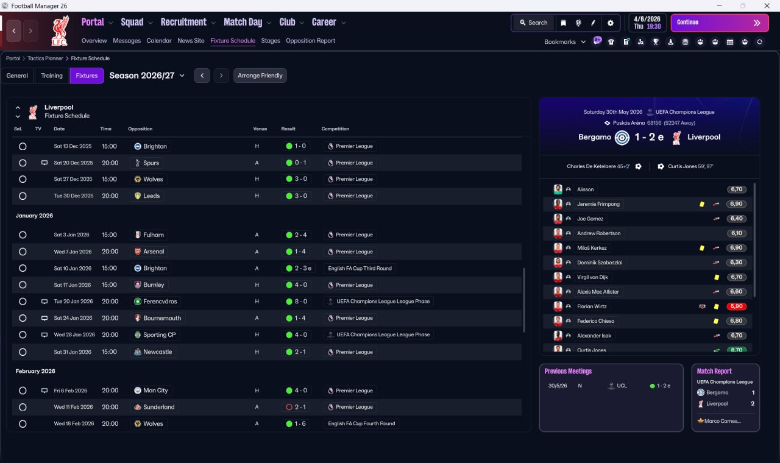Click the back navigation arrow beside club crest
Image resolution: width=780 pixels, height=463 pixels.
(14, 30)
